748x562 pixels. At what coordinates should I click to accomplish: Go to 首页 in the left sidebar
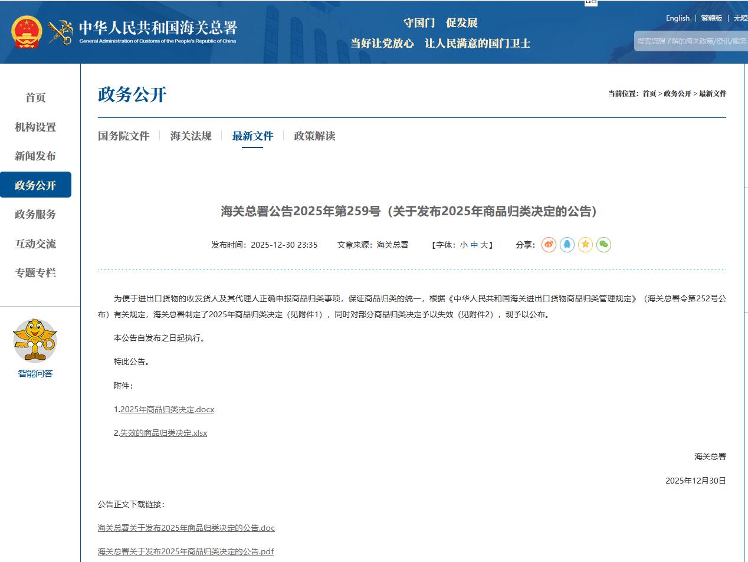[x=35, y=98]
